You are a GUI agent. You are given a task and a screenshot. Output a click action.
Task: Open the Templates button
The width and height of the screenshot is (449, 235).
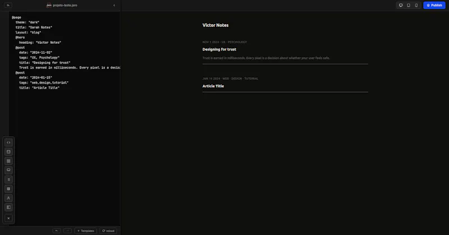coord(86,231)
